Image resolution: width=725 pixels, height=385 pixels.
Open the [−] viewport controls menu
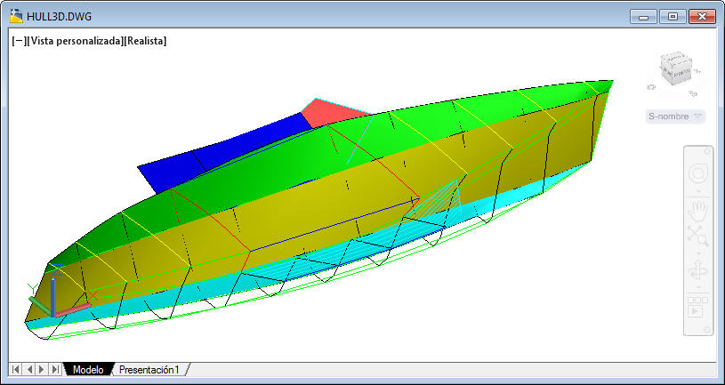pos(19,41)
